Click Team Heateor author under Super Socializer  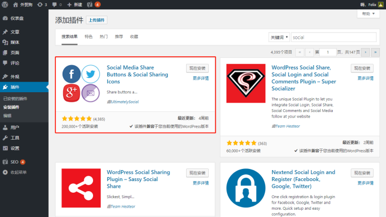coord(287,126)
